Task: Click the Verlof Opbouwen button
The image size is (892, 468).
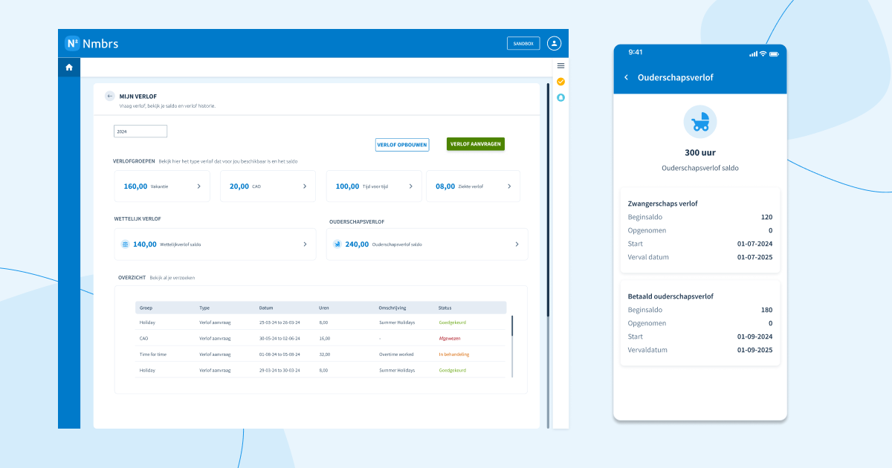Action: (x=402, y=145)
